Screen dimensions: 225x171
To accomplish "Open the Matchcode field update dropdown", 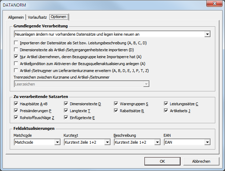I will click(x=57, y=142).
